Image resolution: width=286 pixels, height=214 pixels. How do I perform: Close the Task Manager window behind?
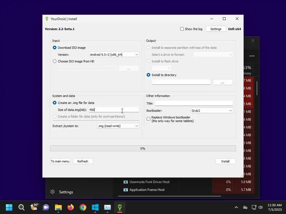252,40
